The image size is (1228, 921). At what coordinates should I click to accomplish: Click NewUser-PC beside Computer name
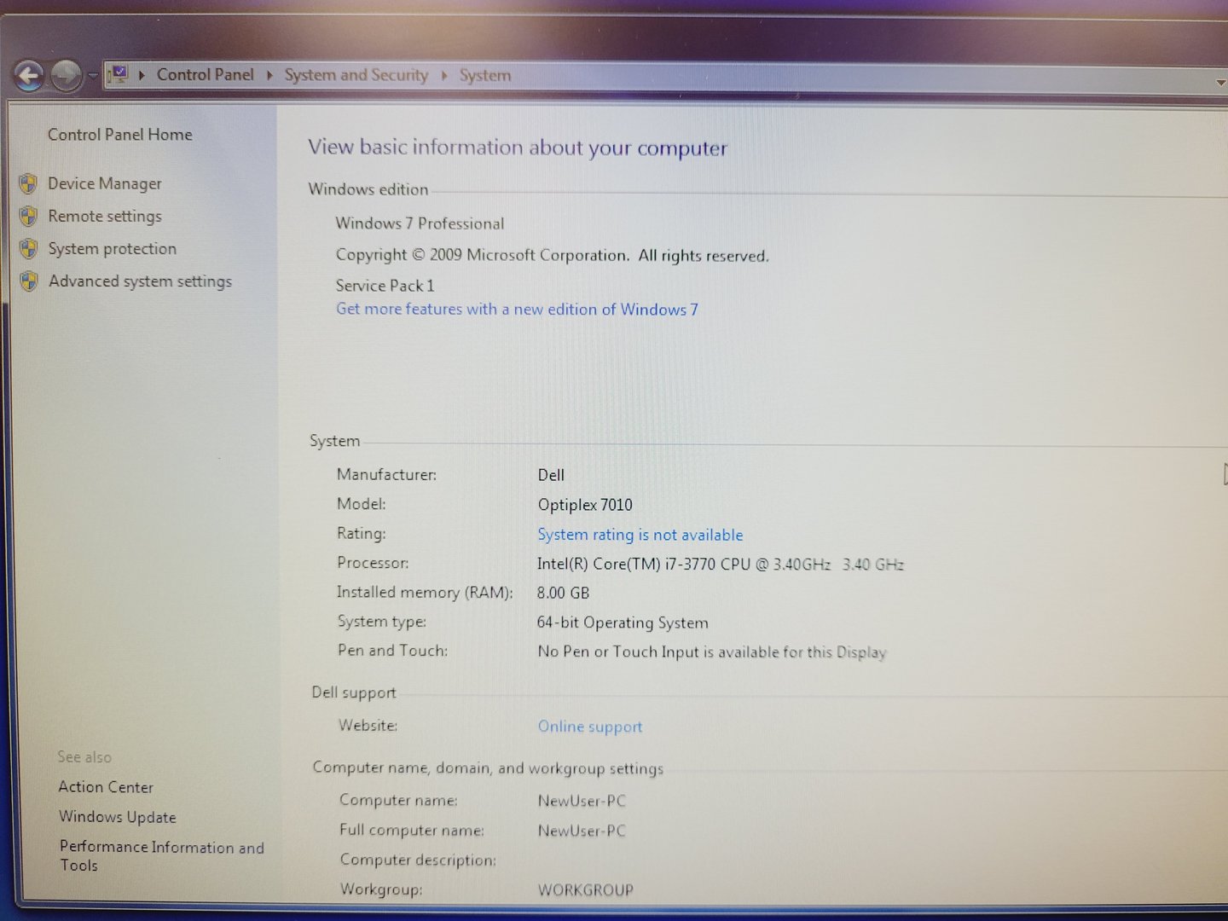tap(582, 801)
